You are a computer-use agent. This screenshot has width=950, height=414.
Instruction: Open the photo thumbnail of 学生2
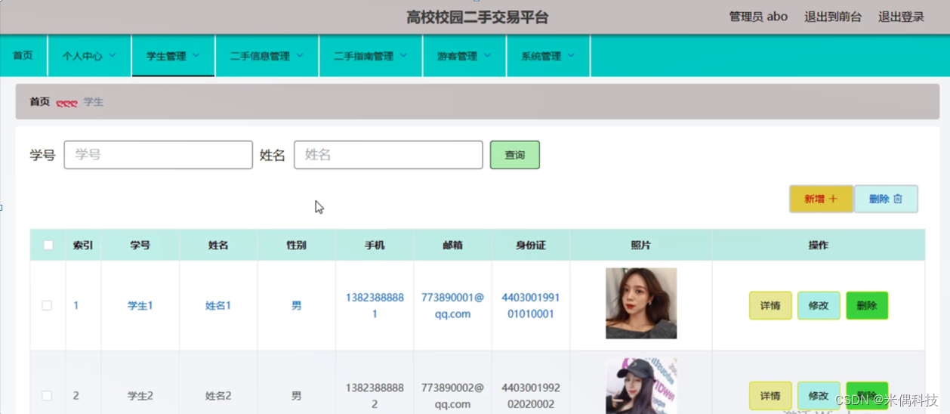[641, 386]
